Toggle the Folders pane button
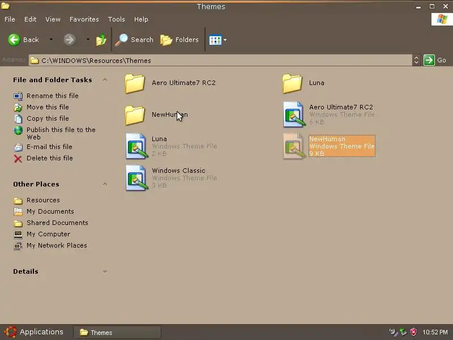The image size is (453, 340). (x=180, y=40)
